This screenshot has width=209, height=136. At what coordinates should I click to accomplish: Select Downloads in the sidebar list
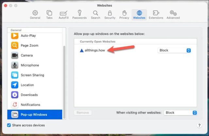35,95
